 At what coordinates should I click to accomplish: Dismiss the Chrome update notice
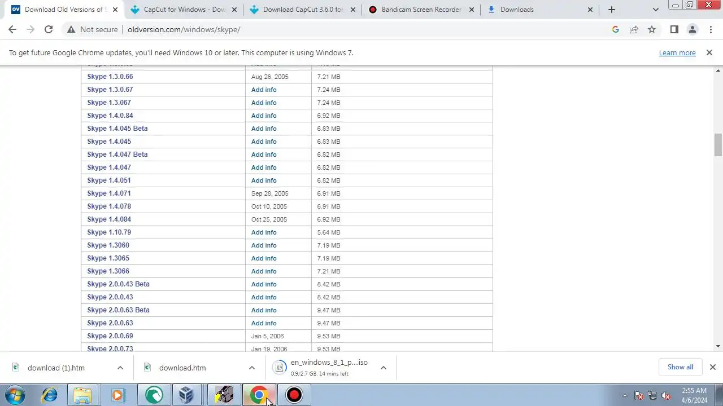(709, 52)
